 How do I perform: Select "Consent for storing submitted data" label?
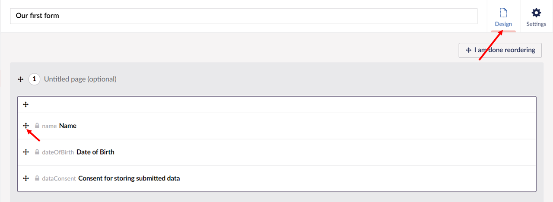(129, 178)
